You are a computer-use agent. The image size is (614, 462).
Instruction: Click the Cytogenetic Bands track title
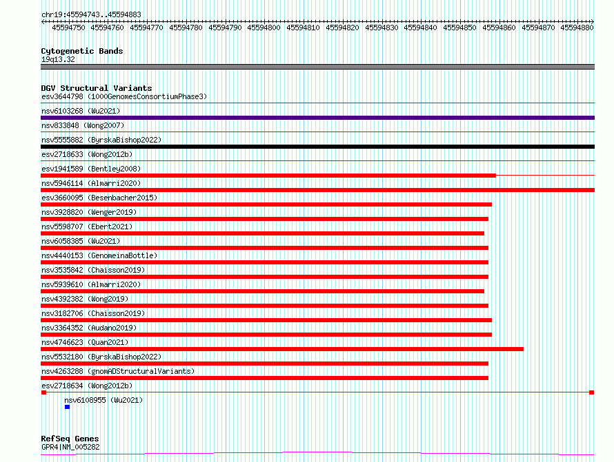click(x=82, y=51)
